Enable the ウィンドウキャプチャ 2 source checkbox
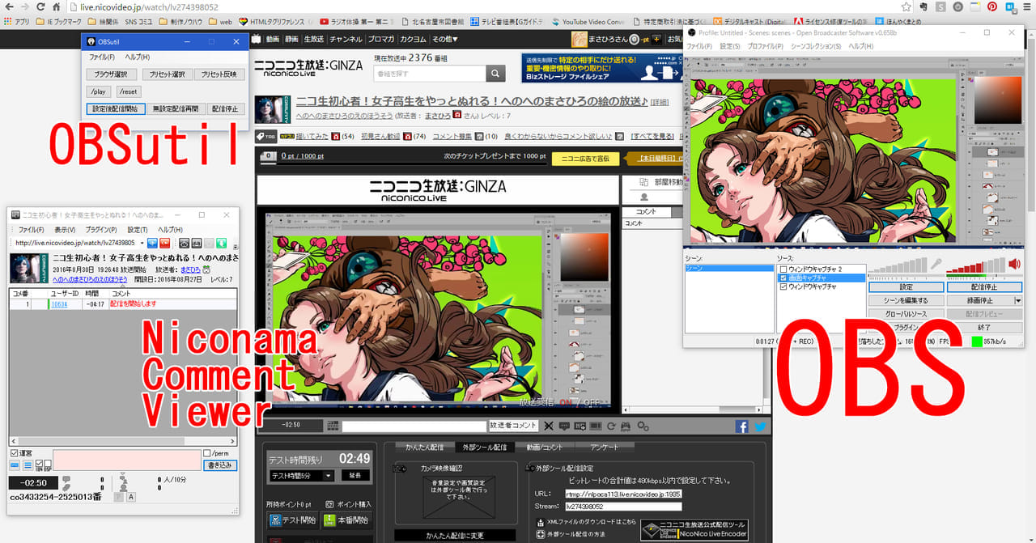The height and width of the screenshot is (543, 1036). (x=783, y=269)
